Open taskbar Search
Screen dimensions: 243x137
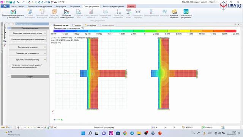point(90,133)
